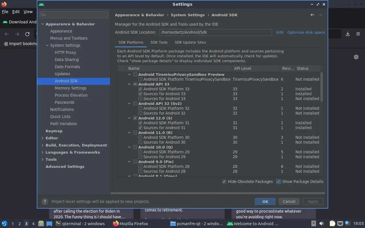365x228 pixels.
Task: Click the Android logo in Settings title bar
Action: click(41, 4)
